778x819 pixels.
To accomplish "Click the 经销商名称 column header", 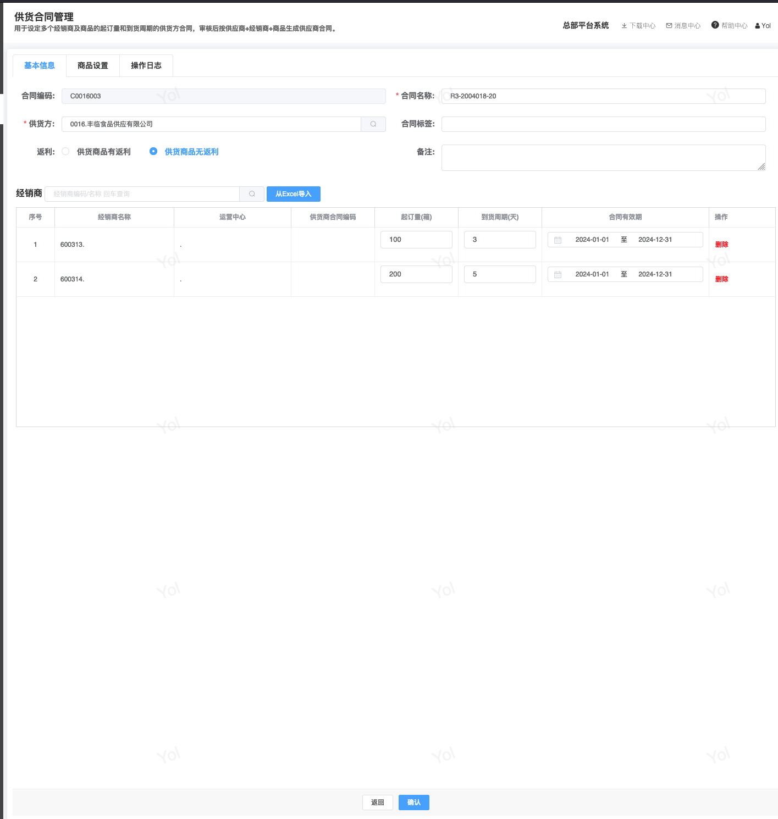I will (114, 217).
